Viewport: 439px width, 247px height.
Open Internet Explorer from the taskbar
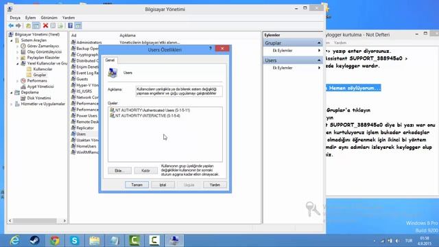click(x=14, y=240)
